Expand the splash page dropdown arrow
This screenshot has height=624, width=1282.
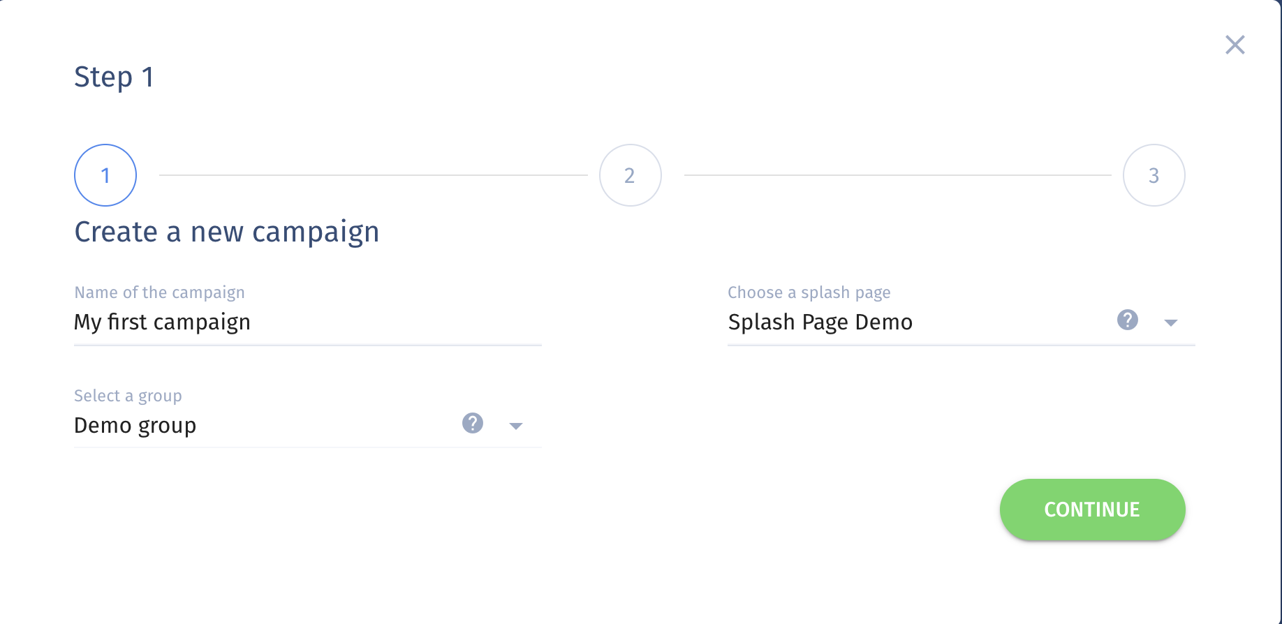pyautogui.click(x=1171, y=322)
